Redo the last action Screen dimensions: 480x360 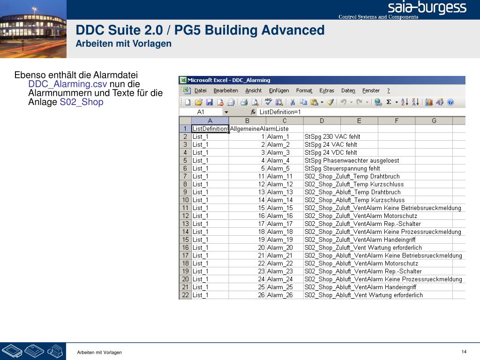pos(360,102)
